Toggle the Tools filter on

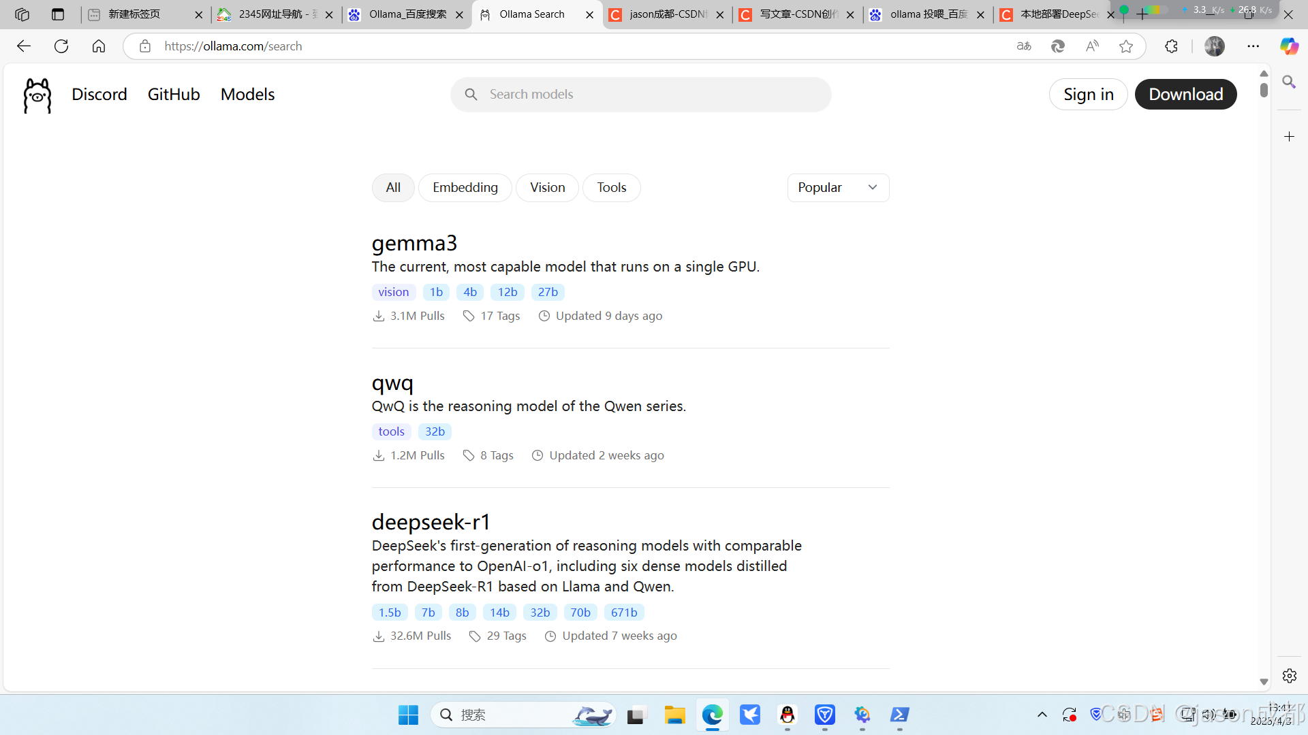point(611,187)
